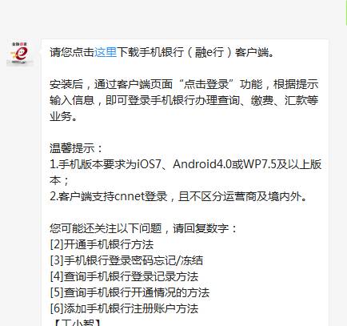Click the 温馨提示 heading line
The image size is (347, 326).
(76, 148)
